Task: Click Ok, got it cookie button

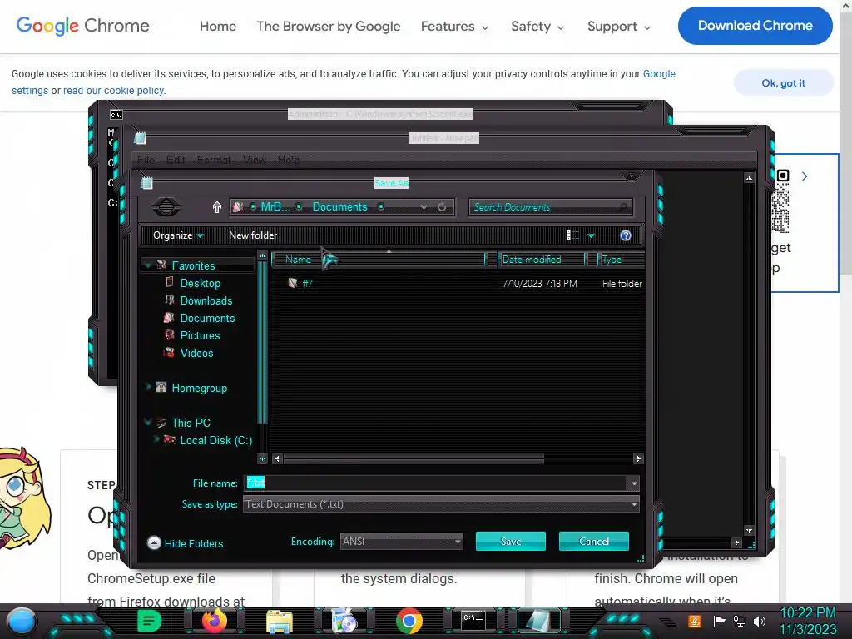Action: tap(783, 83)
